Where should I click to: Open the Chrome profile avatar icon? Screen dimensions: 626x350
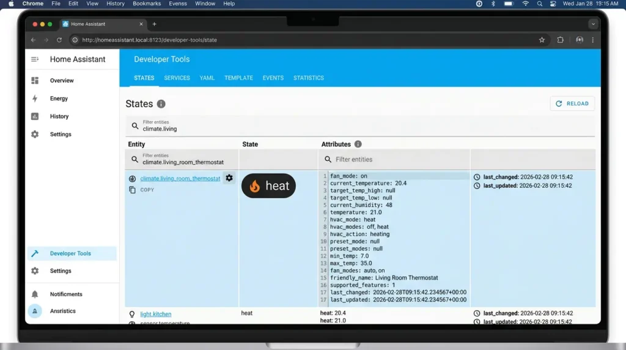(x=580, y=40)
